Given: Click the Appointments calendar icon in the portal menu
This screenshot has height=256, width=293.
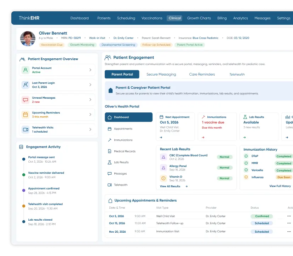Looking at the screenshot, I should coord(109,129).
